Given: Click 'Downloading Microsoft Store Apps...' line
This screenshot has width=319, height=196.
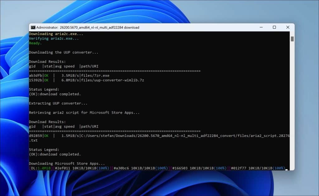Looking at the screenshot, I should coord(67,164).
